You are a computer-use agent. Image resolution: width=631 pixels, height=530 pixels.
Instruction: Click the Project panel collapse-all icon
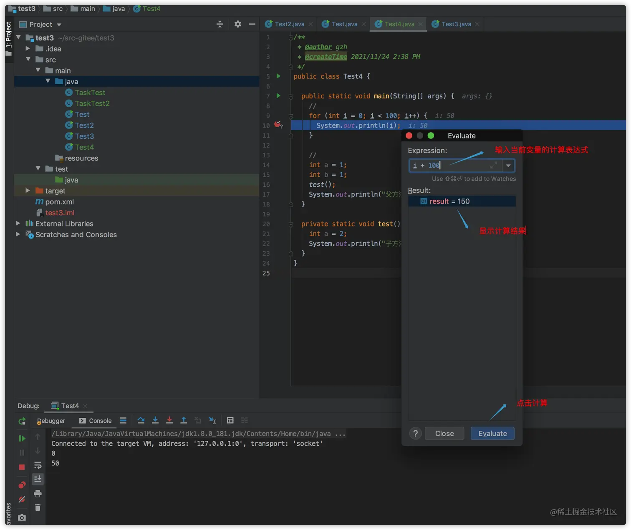click(220, 24)
